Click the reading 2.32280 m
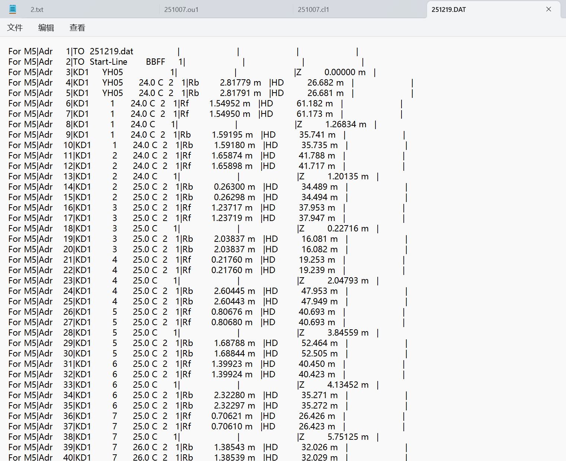This screenshot has width=566, height=461. coord(235,395)
